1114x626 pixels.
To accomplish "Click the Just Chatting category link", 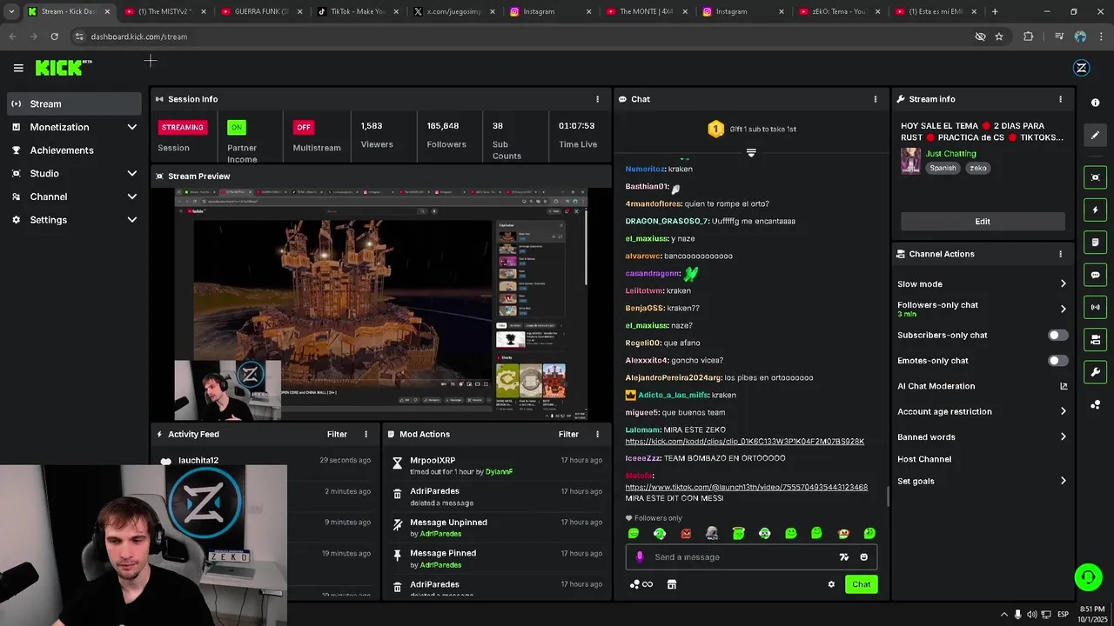I will click(950, 154).
